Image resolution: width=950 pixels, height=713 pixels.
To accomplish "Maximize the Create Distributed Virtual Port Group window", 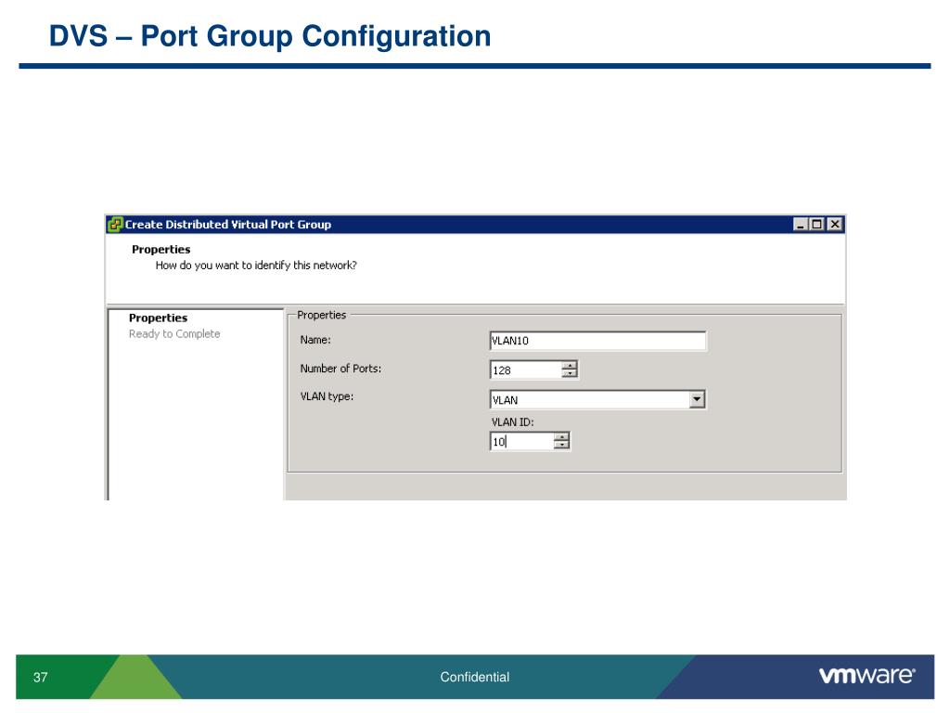I will [817, 225].
